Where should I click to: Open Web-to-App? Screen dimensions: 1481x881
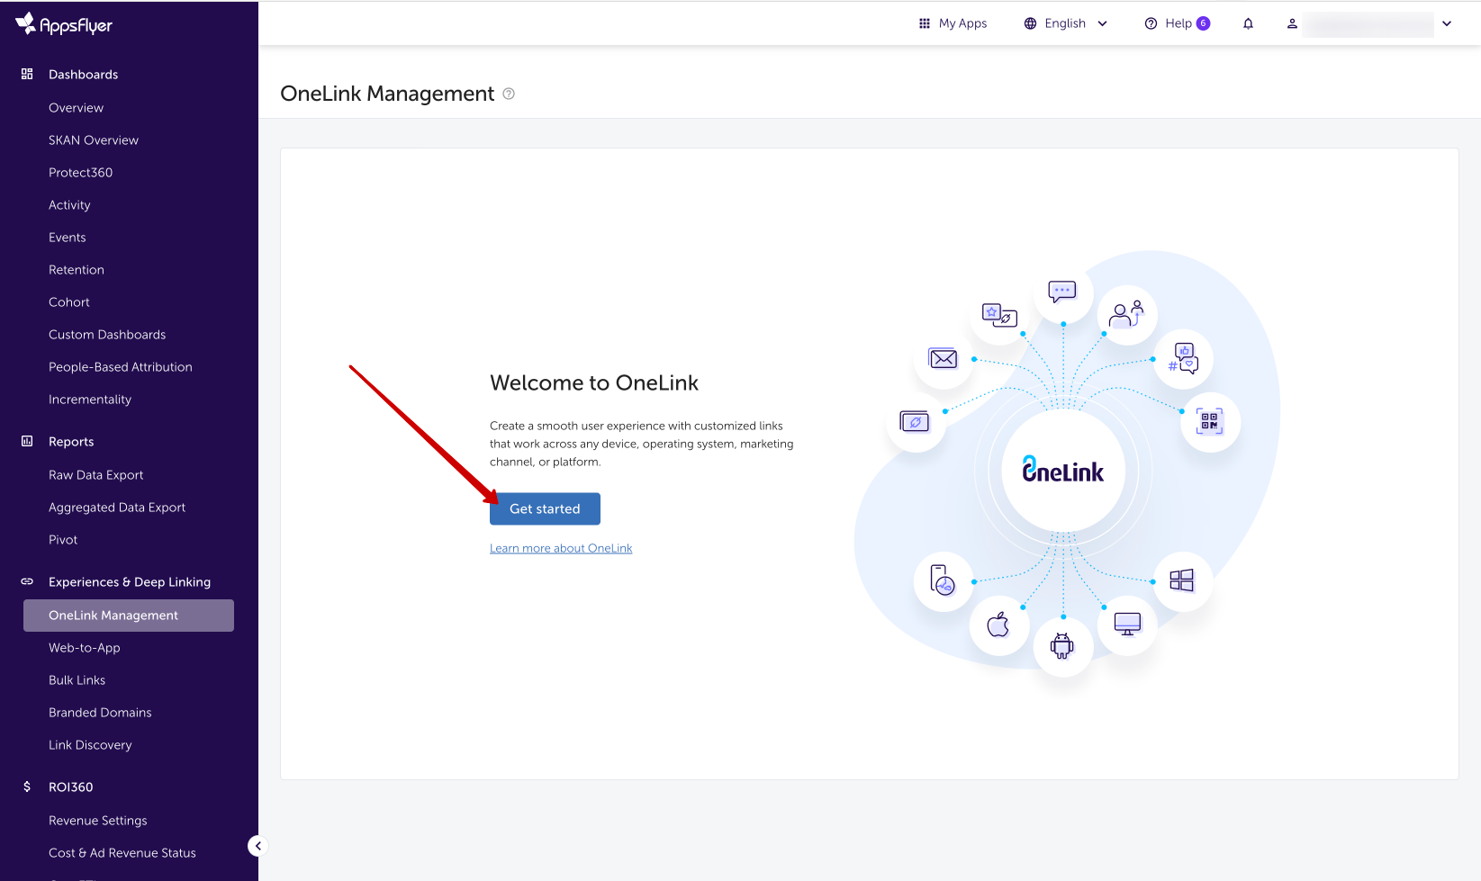[85, 647]
